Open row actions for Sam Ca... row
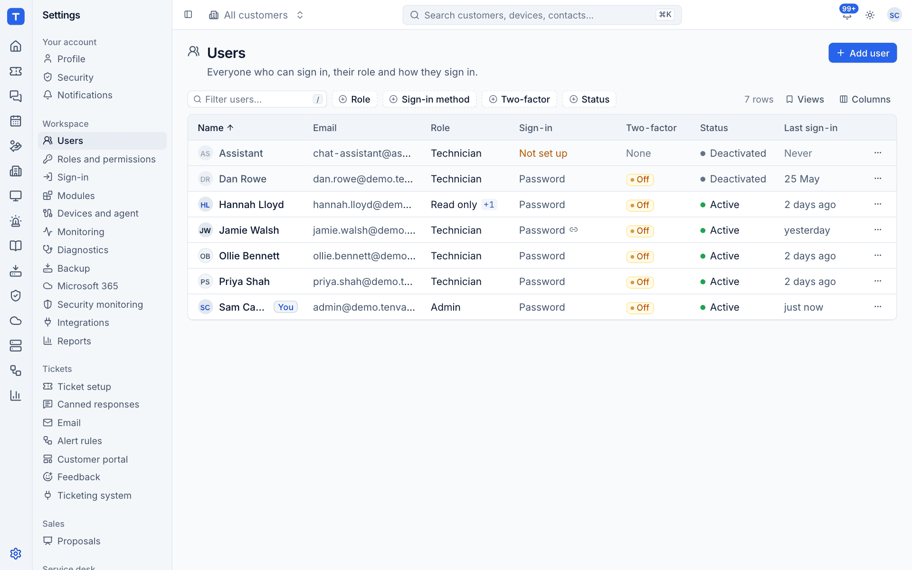 point(878,307)
